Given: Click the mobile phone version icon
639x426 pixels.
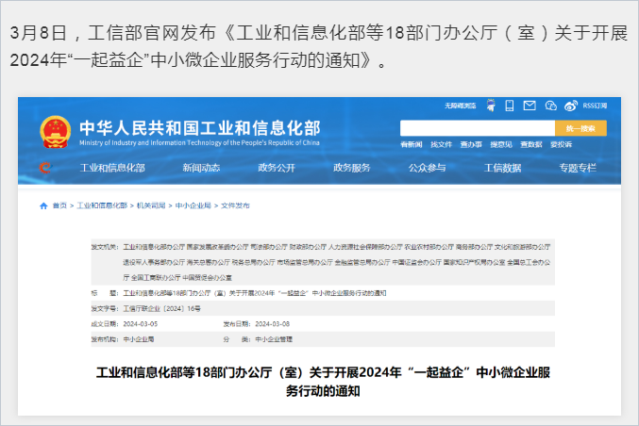Looking at the screenshot, I should 512,106.
